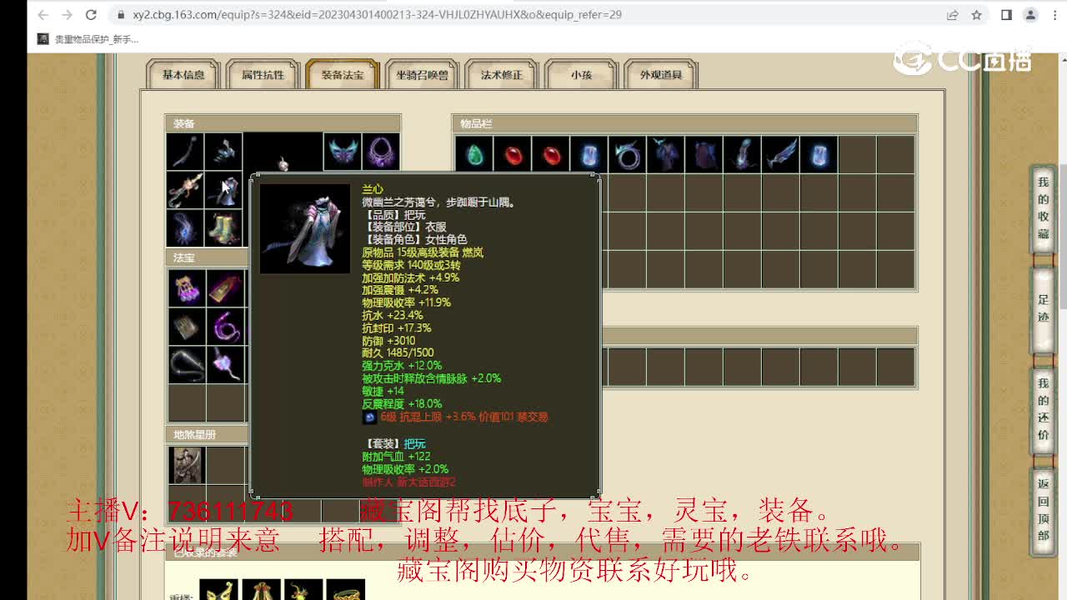Select the purple tasseled charm treasure icon
The width and height of the screenshot is (1067, 600).
tap(187, 288)
